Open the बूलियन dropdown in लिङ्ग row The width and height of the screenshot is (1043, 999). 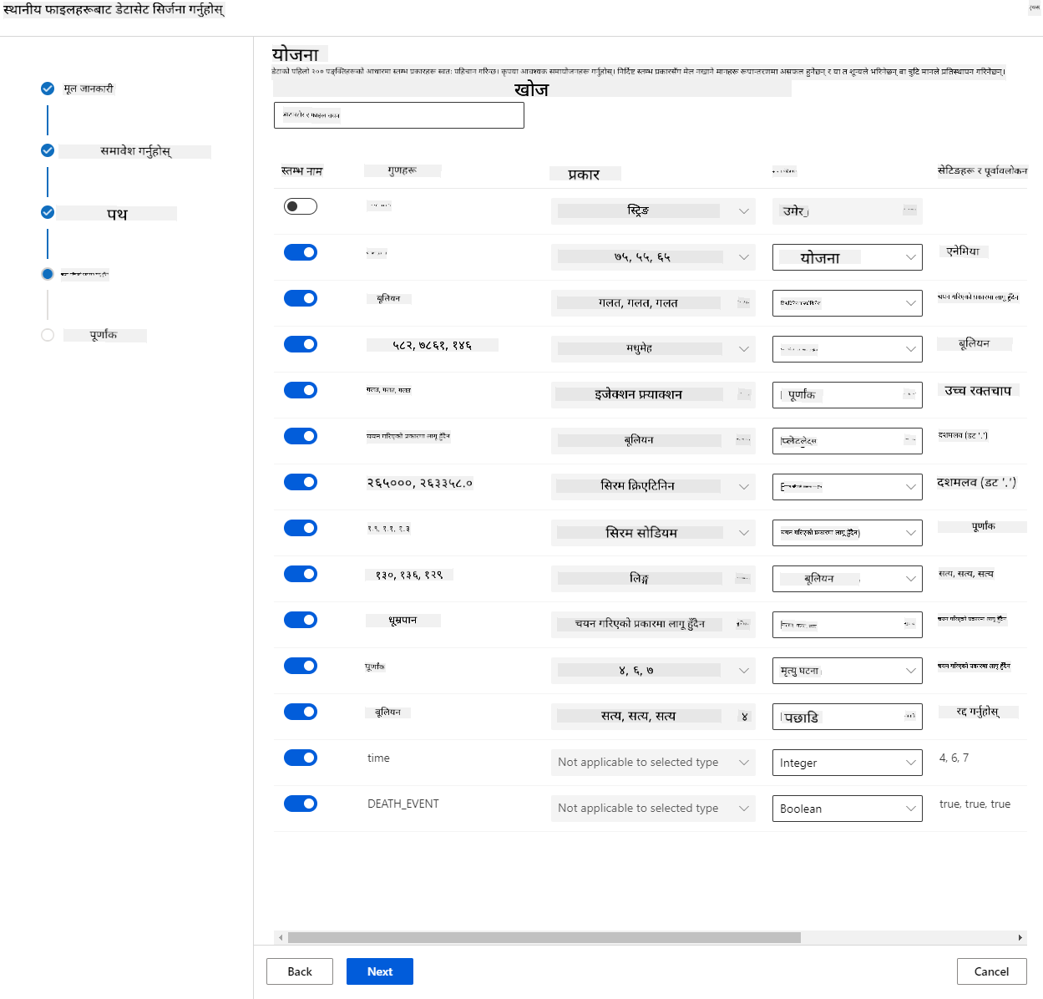(x=848, y=579)
